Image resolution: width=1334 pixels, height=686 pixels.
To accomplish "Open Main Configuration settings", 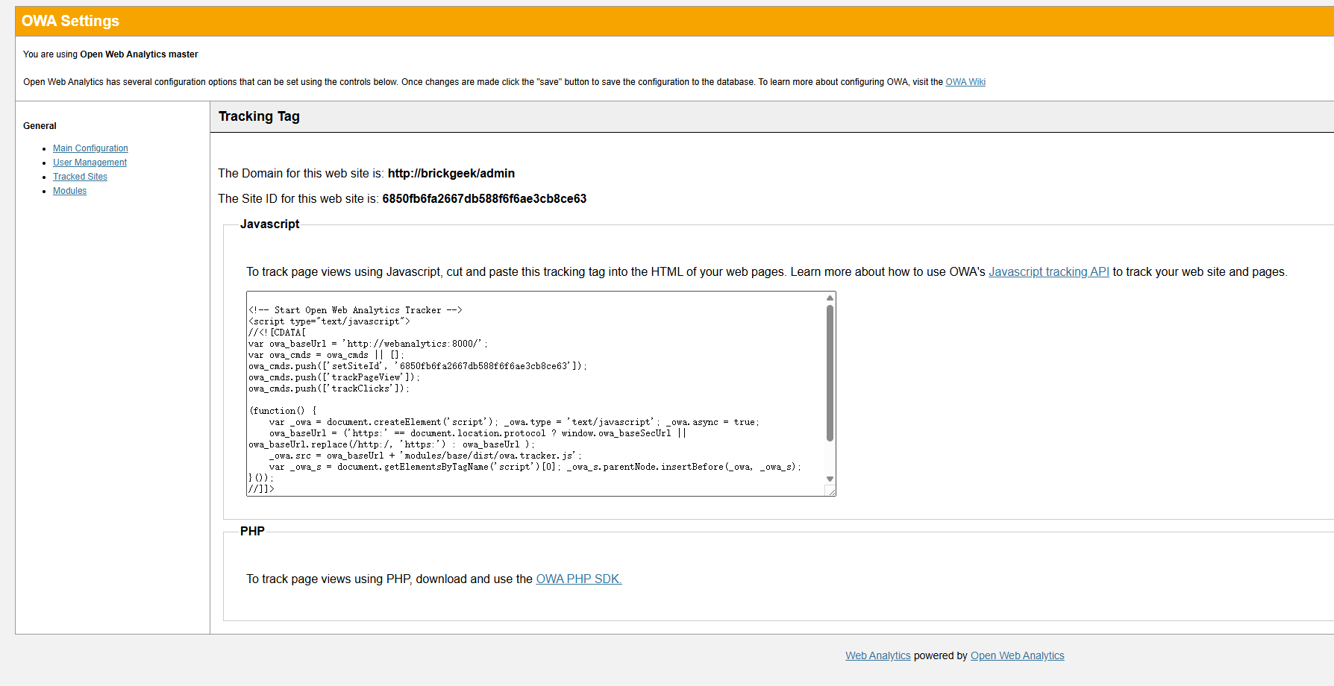I will pyautogui.click(x=90, y=148).
